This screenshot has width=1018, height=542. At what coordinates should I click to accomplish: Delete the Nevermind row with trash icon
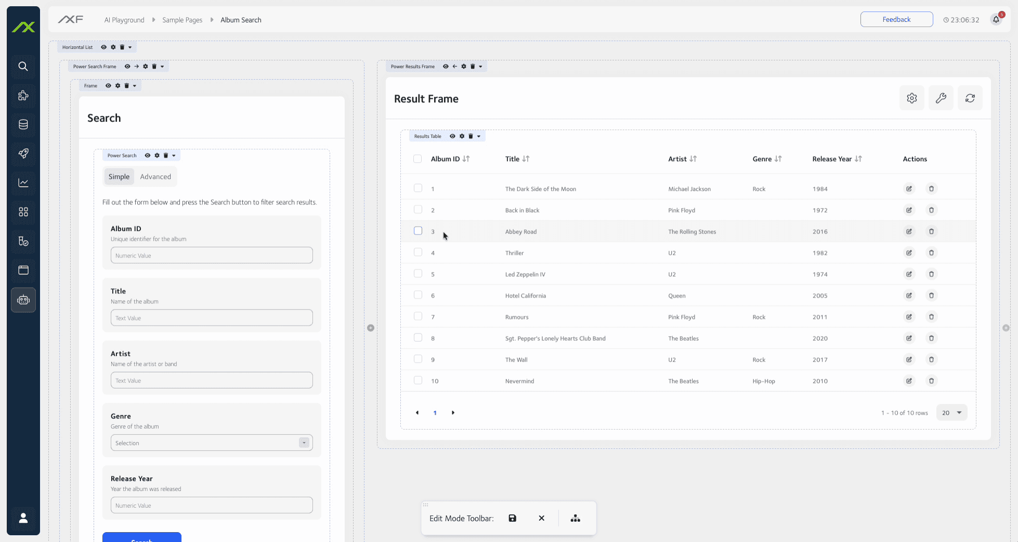931,381
